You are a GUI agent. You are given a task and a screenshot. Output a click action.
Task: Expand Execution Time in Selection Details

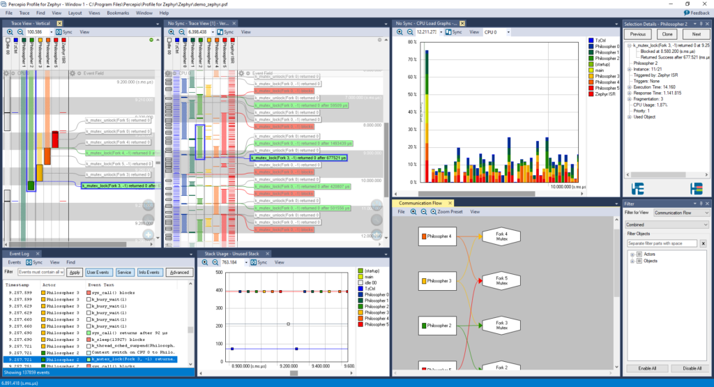tap(630, 87)
